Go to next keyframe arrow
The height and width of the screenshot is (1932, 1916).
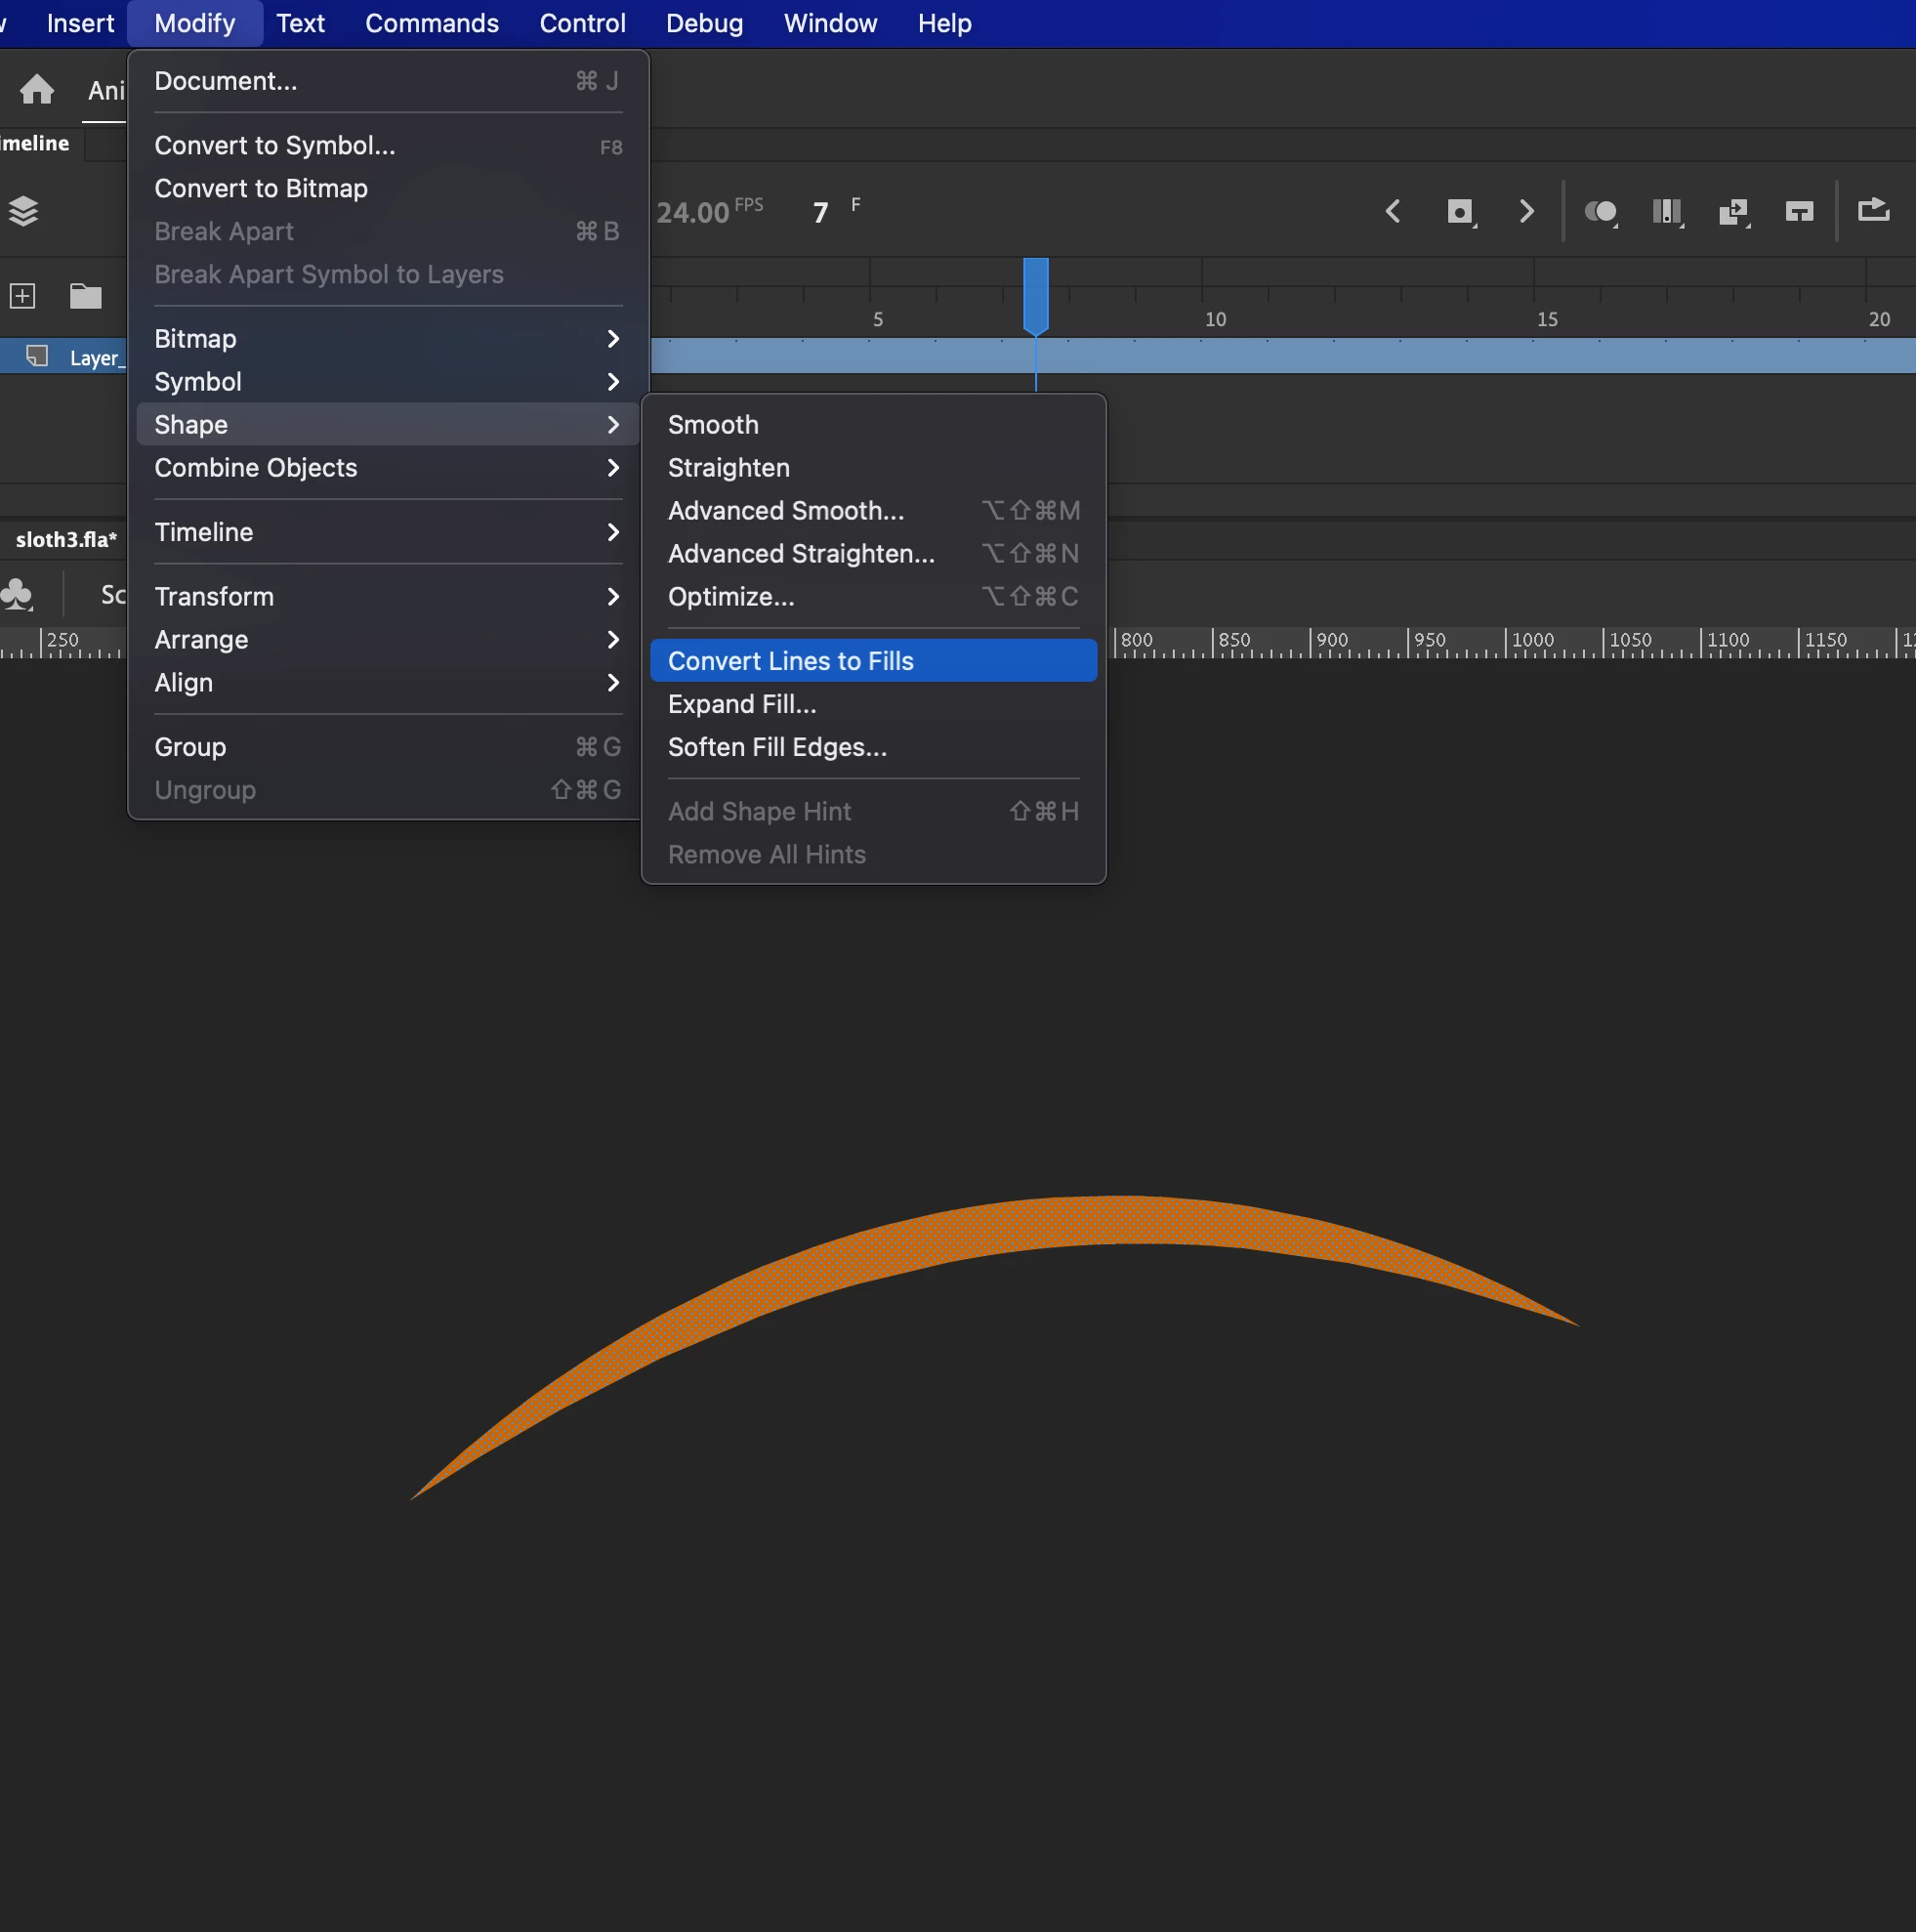coord(1526,211)
